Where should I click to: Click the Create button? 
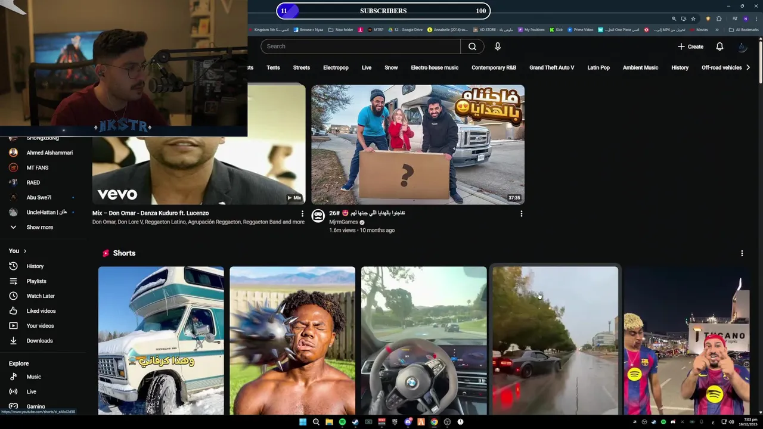point(690,46)
